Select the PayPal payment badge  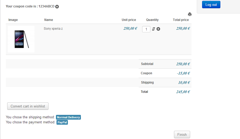tap(62, 122)
